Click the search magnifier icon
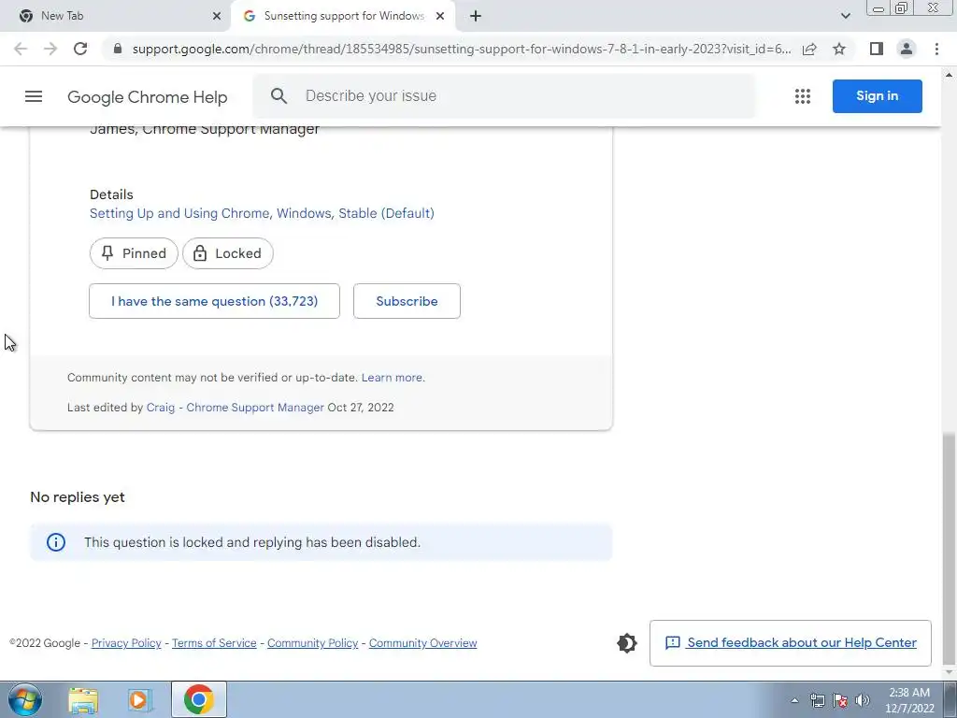The width and height of the screenshot is (957, 718). pyautogui.click(x=279, y=96)
